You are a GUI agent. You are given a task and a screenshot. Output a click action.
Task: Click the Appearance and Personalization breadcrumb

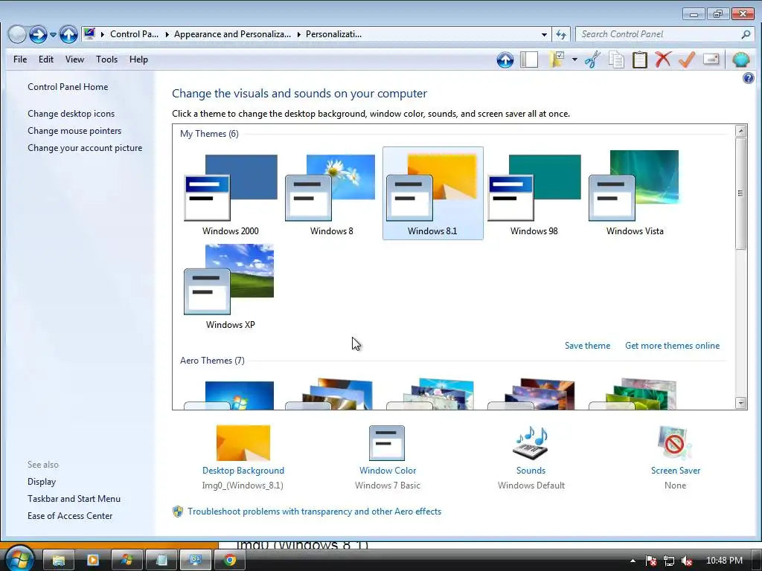point(232,34)
